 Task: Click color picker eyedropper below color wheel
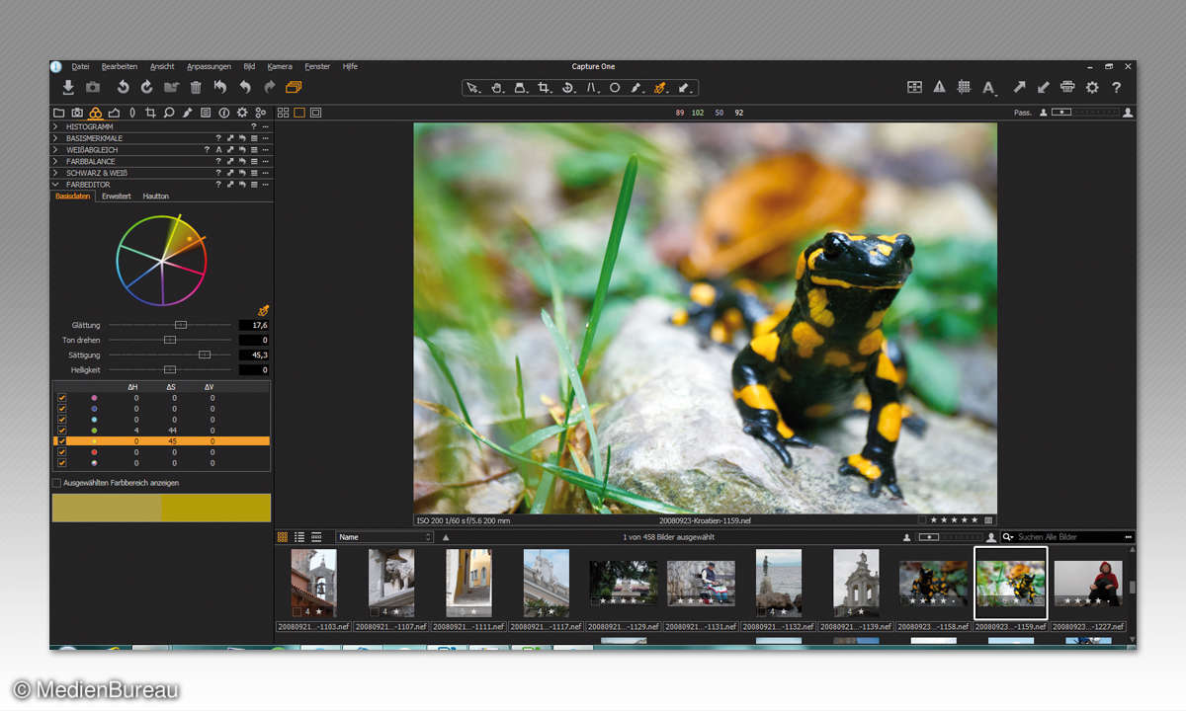263,310
